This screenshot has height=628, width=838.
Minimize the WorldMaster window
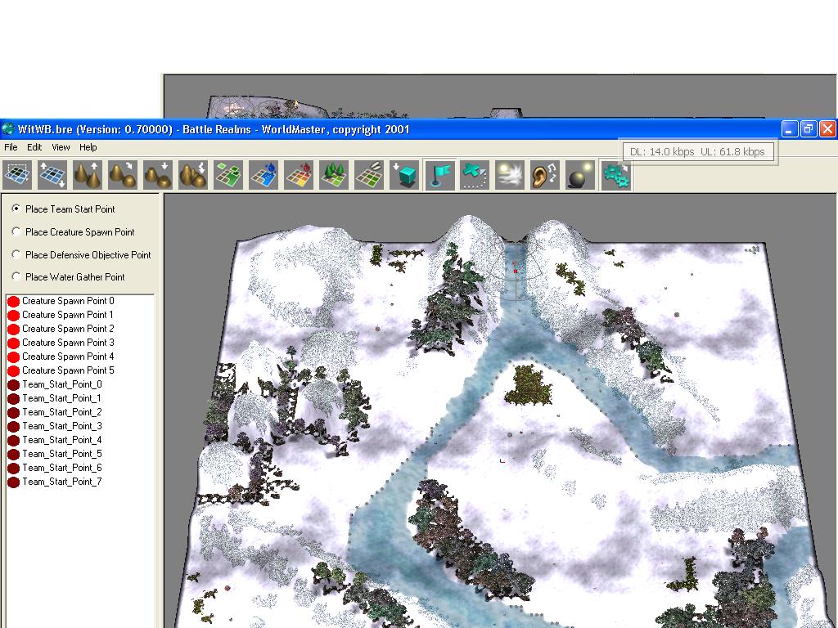(x=790, y=128)
